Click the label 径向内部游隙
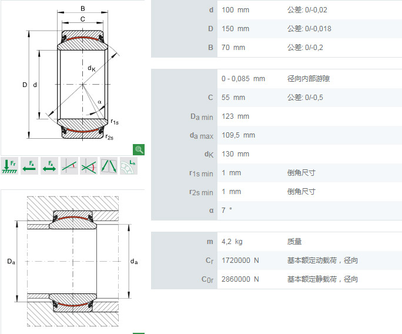This screenshot has width=402, height=334. [x=309, y=79]
